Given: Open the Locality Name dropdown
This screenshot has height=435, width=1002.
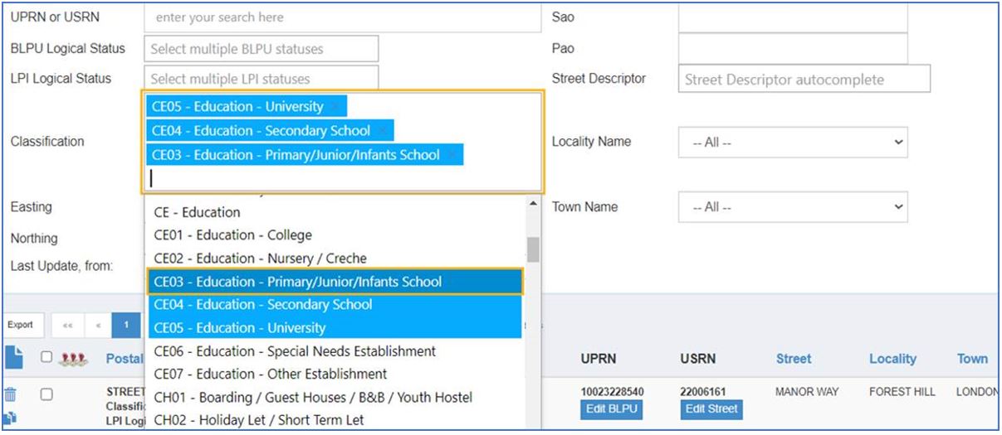Looking at the screenshot, I should pyautogui.click(x=793, y=143).
